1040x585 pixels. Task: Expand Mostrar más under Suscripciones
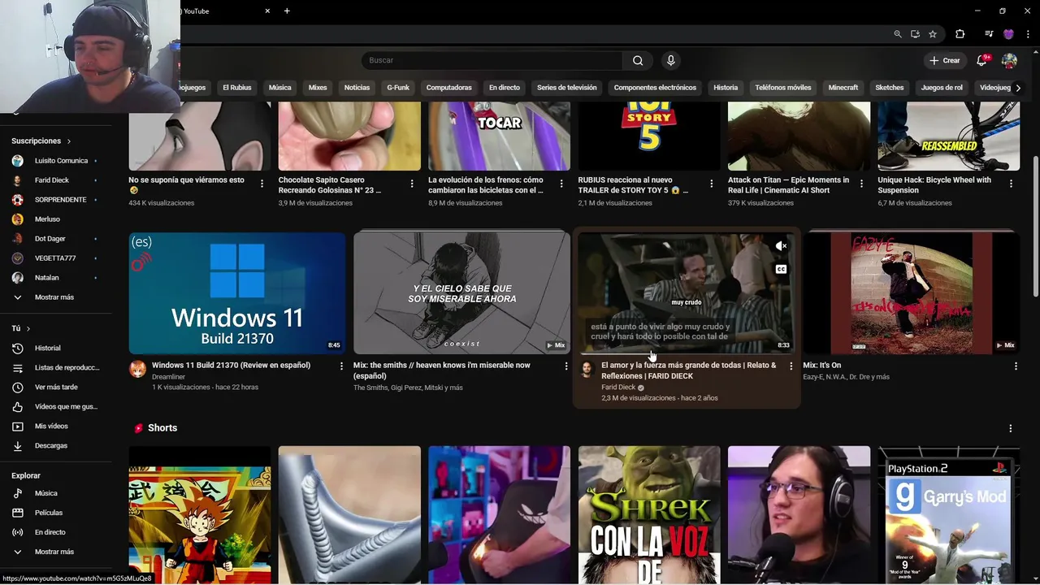56,297
